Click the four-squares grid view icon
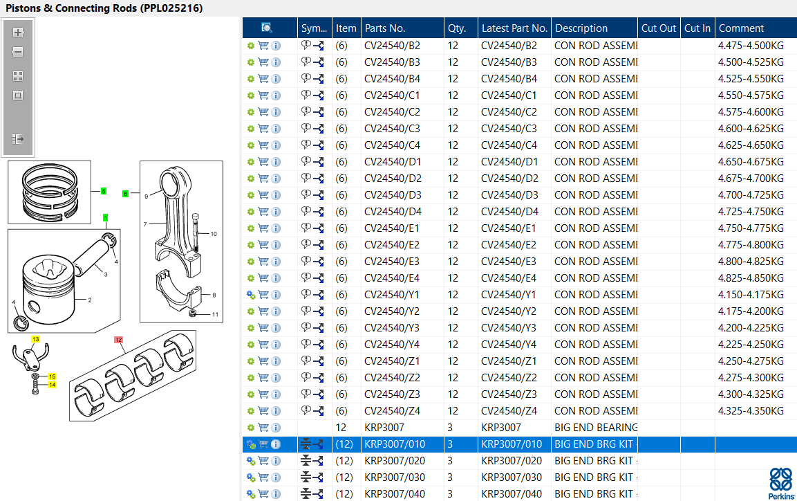Screen dimensions: 797x501 [x=18, y=76]
